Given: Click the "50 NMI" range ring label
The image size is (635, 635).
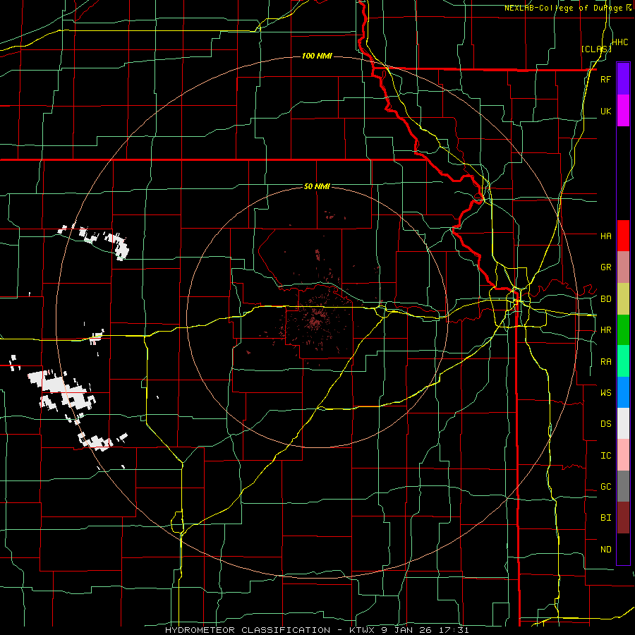Looking at the screenshot, I should click(317, 186).
